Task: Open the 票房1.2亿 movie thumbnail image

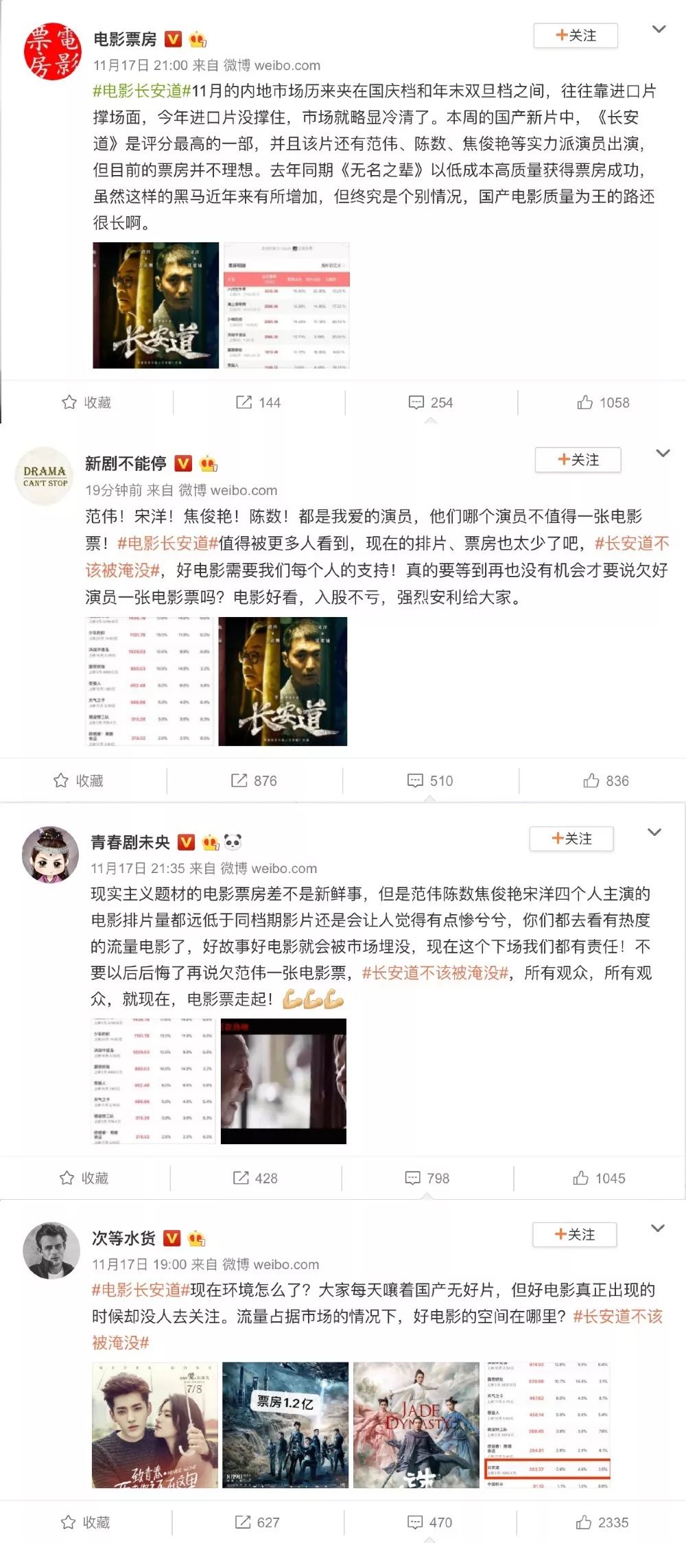Action: [285, 1425]
